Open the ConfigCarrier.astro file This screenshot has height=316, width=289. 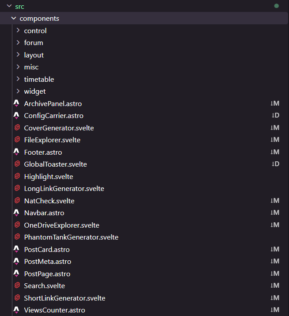click(53, 116)
